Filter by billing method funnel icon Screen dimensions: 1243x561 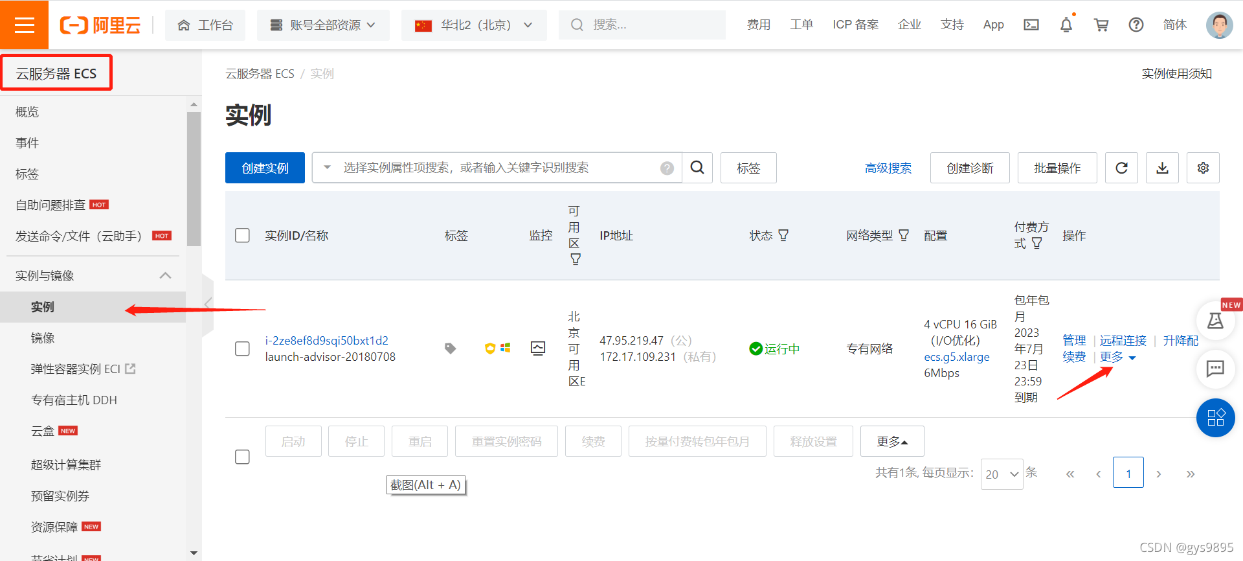(1036, 243)
